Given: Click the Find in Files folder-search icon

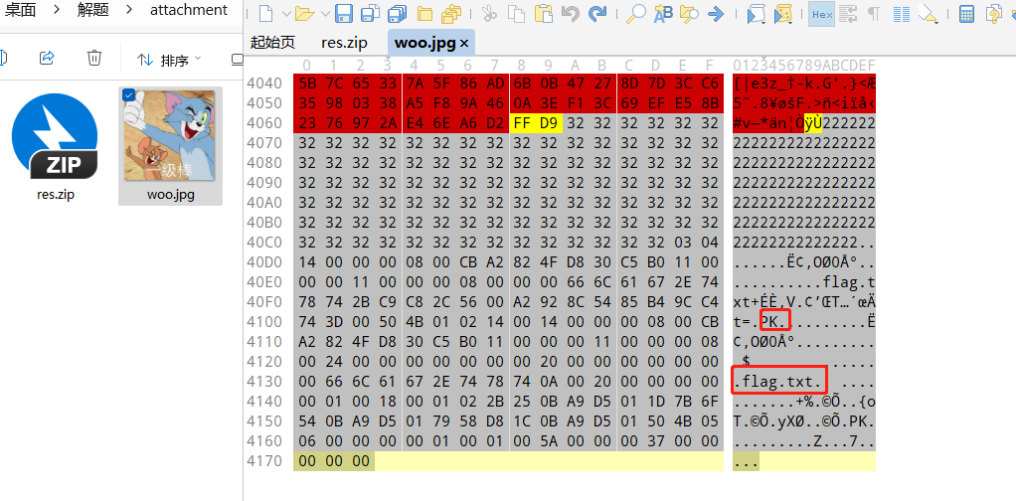Looking at the screenshot, I should (x=690, y=14).
